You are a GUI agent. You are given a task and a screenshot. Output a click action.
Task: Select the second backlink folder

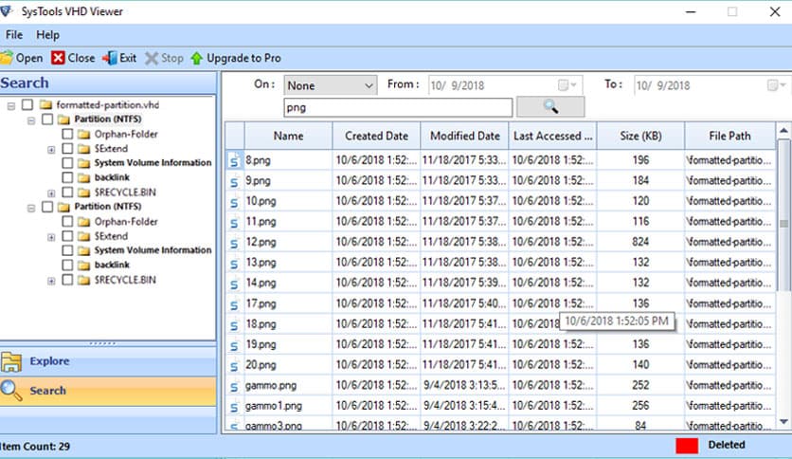pyautogui.click(x=112, y=265)
